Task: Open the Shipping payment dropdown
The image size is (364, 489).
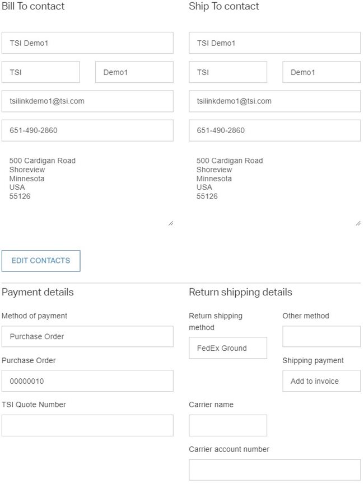Action: (x=321, y=381)
